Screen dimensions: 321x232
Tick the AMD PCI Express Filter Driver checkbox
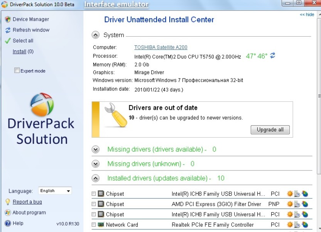click(x=93, y=204)
